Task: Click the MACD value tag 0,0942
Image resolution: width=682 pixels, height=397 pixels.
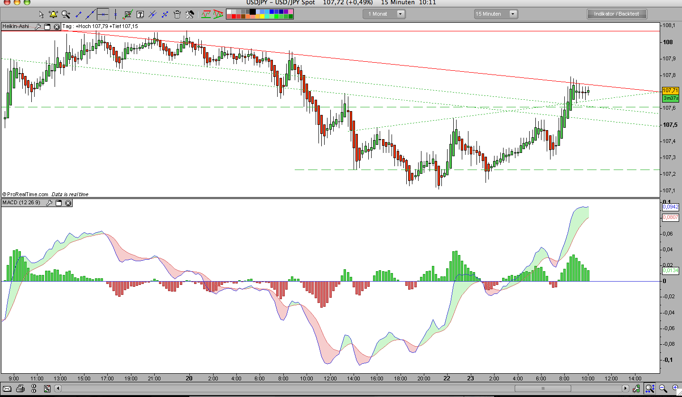Action: tap(670, 207)
